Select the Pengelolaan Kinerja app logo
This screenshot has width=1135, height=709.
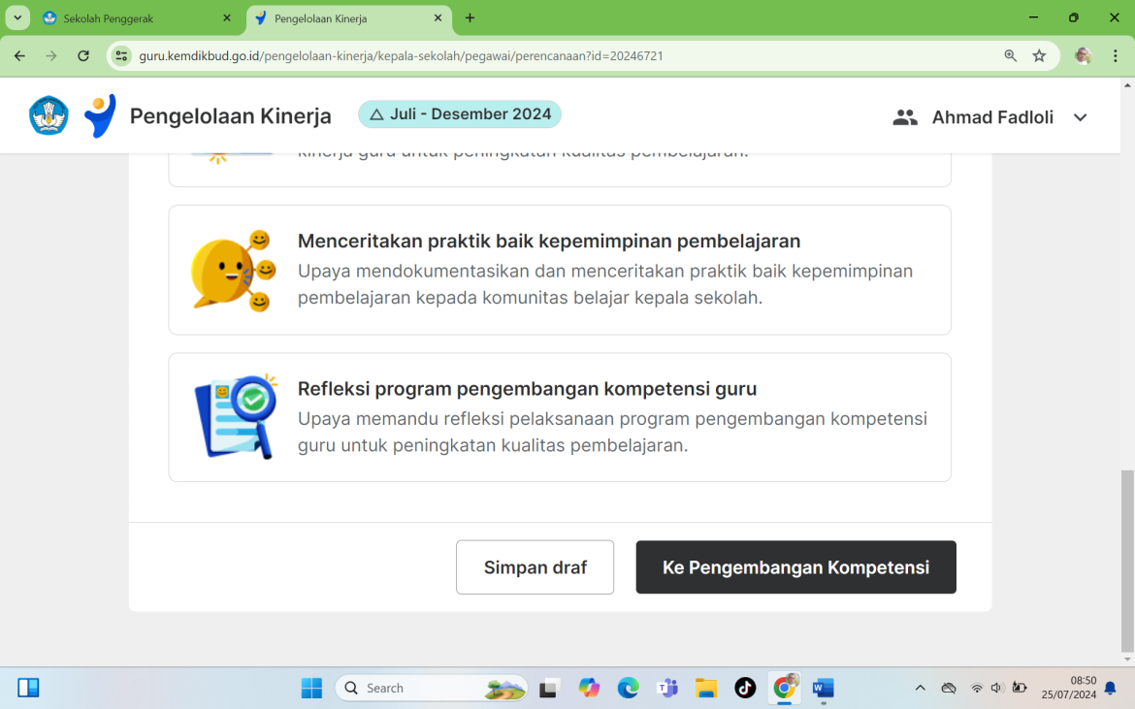point(101,114)
